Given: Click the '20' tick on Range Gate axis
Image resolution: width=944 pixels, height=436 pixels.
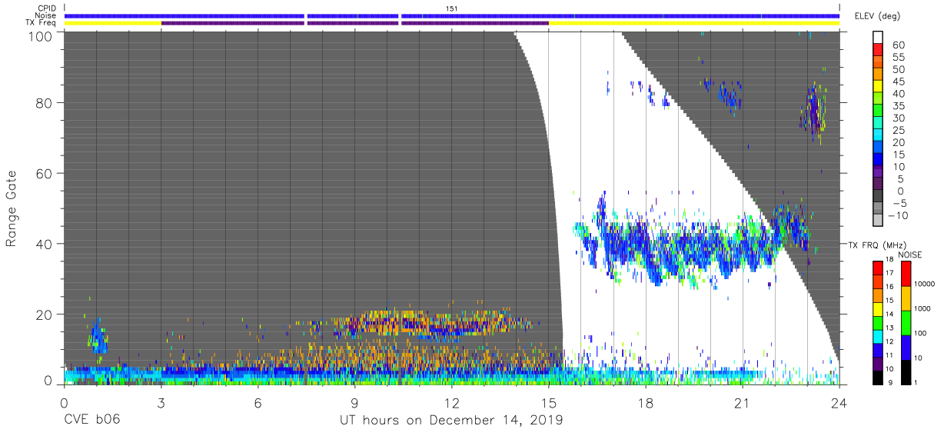Looking at the screenshot, I should (44, 314).
